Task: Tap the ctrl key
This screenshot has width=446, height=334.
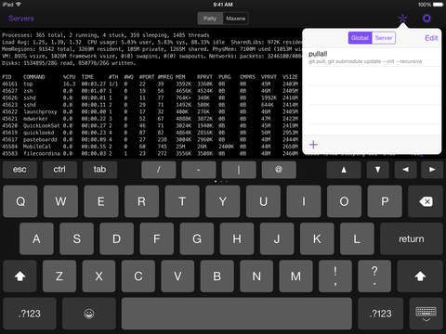Action: (x=59, y=170)
